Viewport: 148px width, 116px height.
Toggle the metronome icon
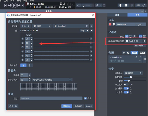pyautogui.click(x=64, y=4)
